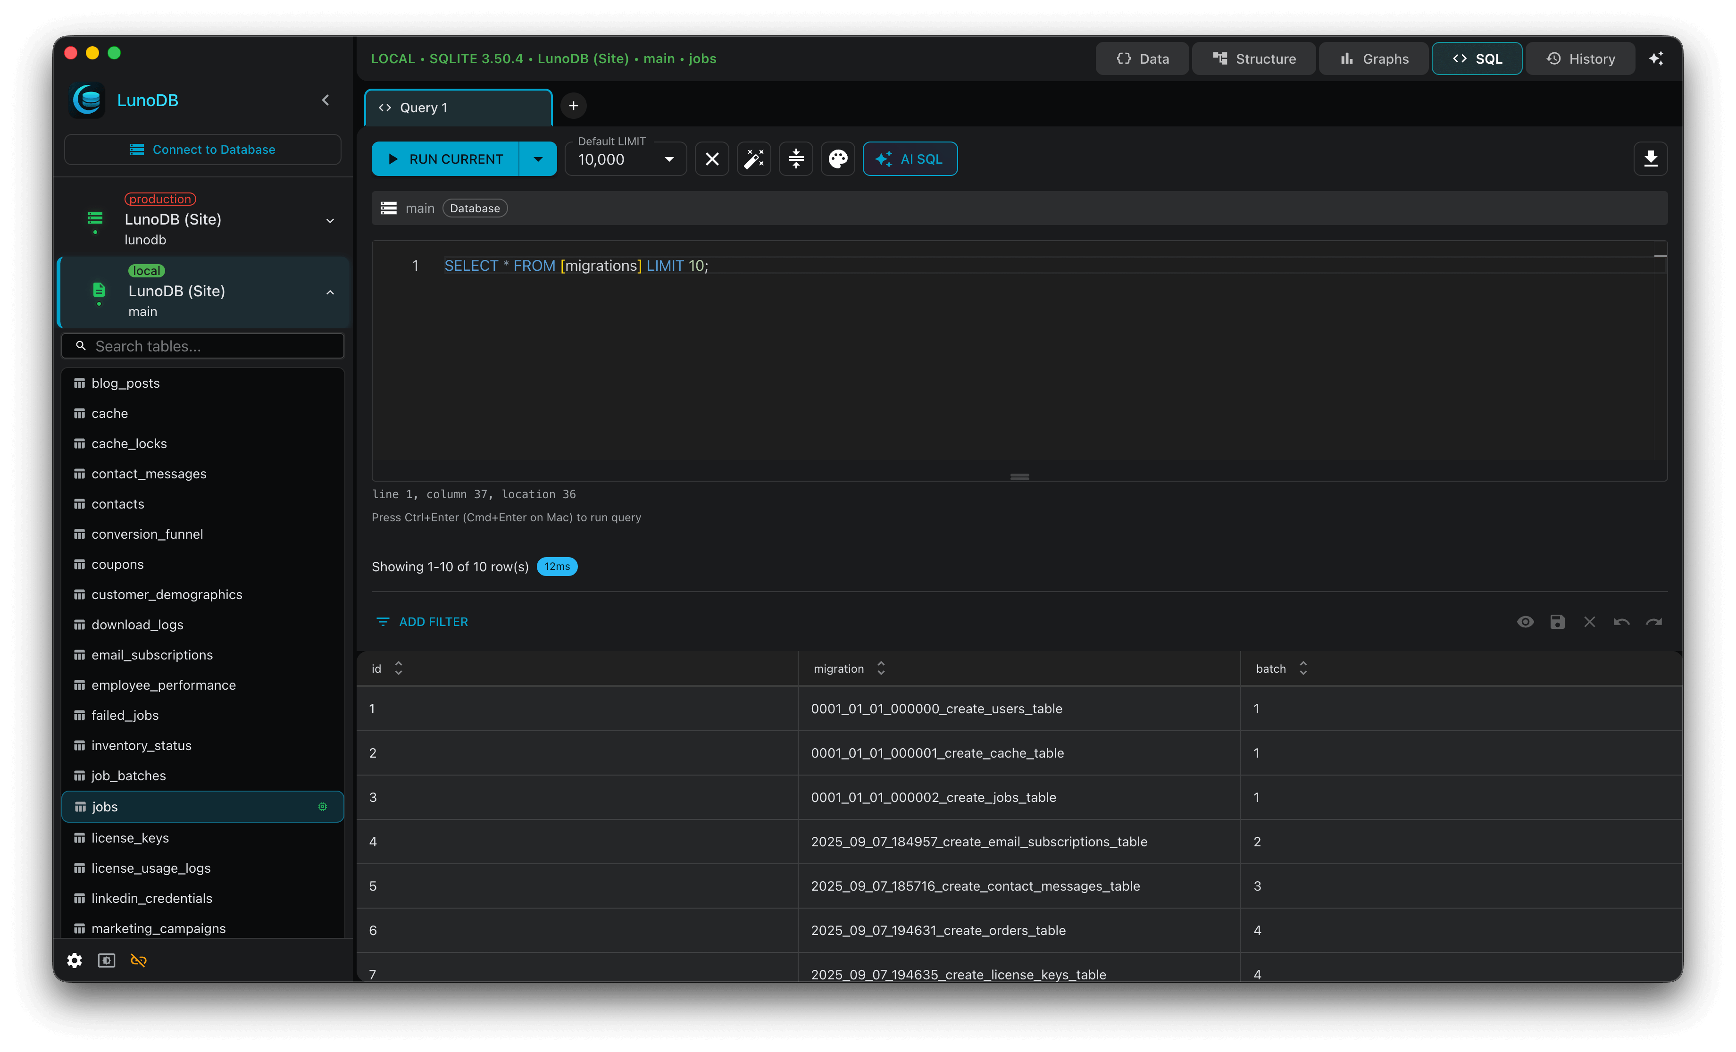Open the settings gear icon
Image resolution: width=1736 pixels, height=1052 pixels.
tap(75, 960)
